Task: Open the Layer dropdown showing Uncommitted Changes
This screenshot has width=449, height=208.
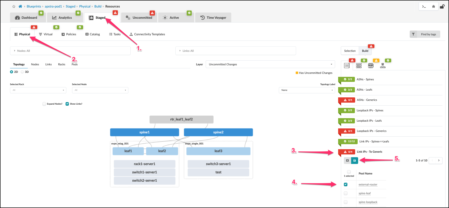Action: (270, 64)
